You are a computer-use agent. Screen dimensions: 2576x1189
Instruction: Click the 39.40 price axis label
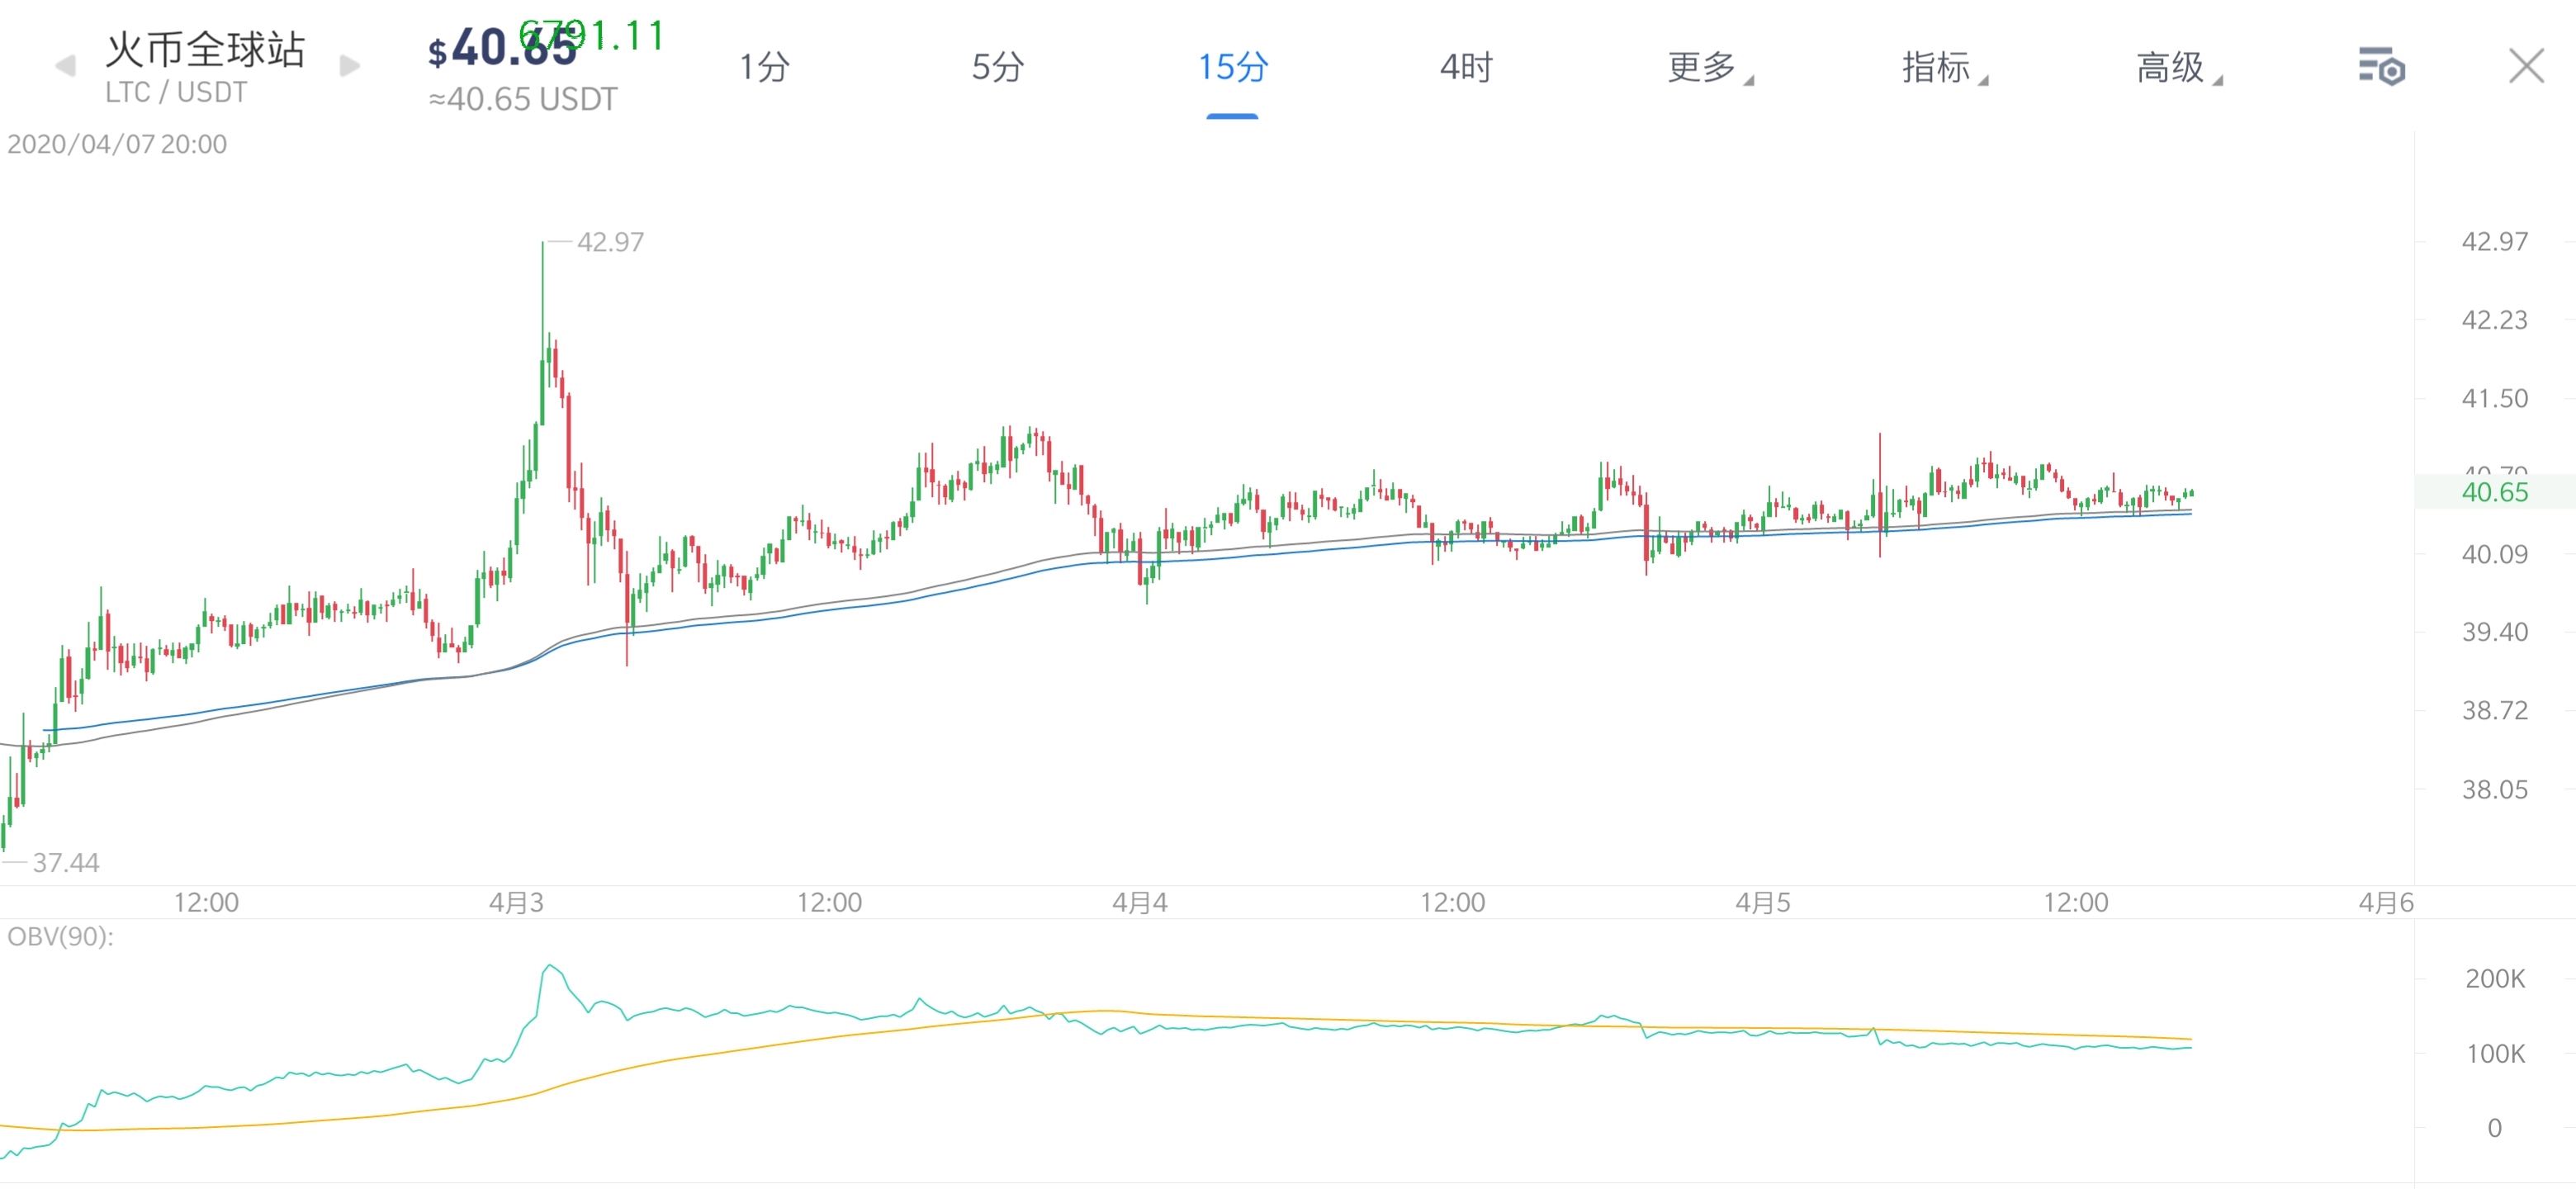point(2494,632)
